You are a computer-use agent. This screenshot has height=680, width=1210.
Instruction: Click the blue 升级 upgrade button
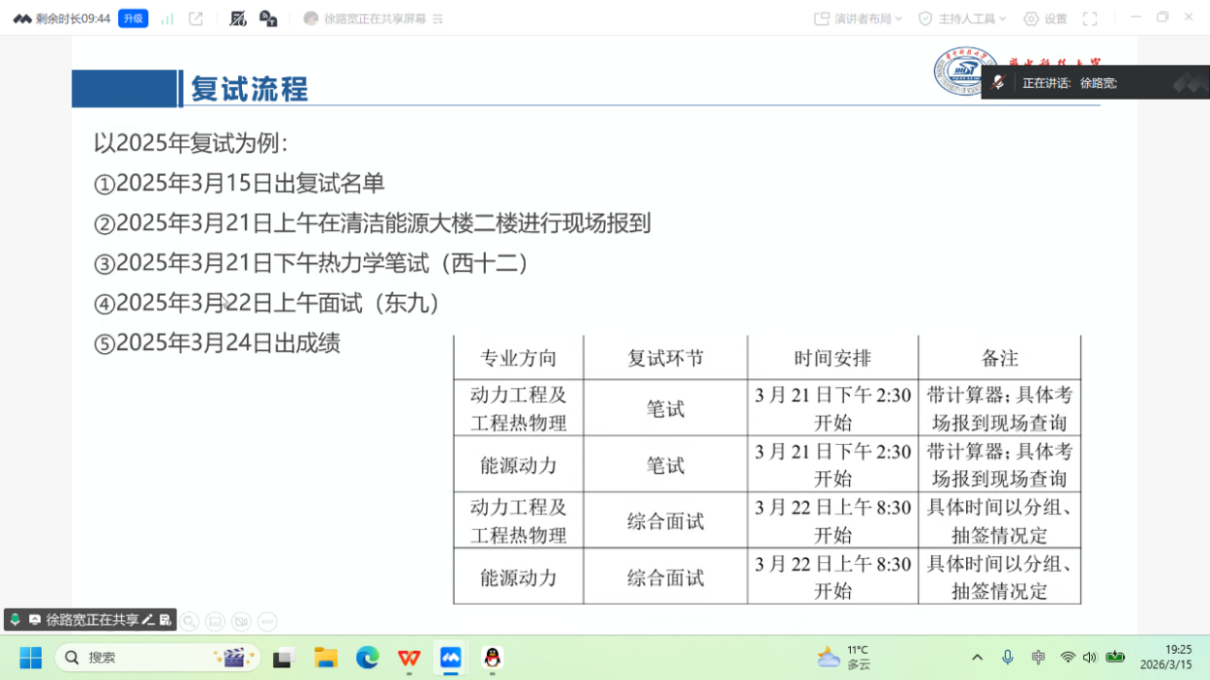click(133, 18)
